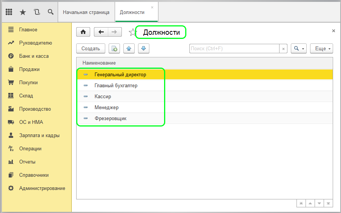
Task: Move item down with arrow button
Action: 144,48
